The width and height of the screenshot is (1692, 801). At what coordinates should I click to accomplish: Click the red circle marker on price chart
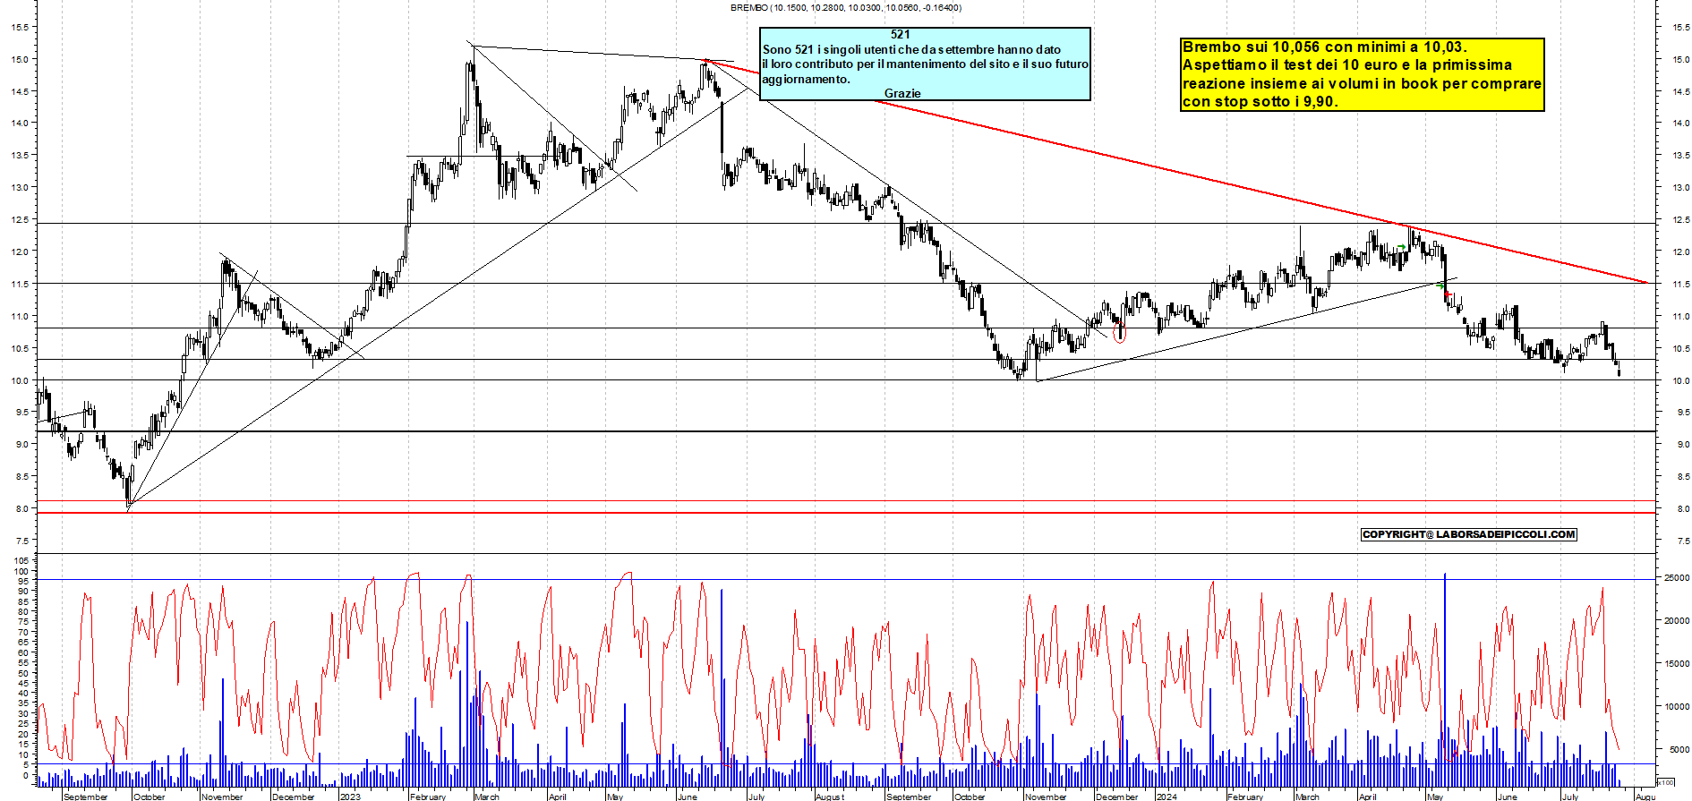tap(1119, 334)
